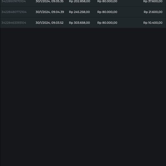Click the 30/1/2024, 09.03.52 timestamp
The width and height of the screenshot is (166, 166).
click(x=49, y=23)
